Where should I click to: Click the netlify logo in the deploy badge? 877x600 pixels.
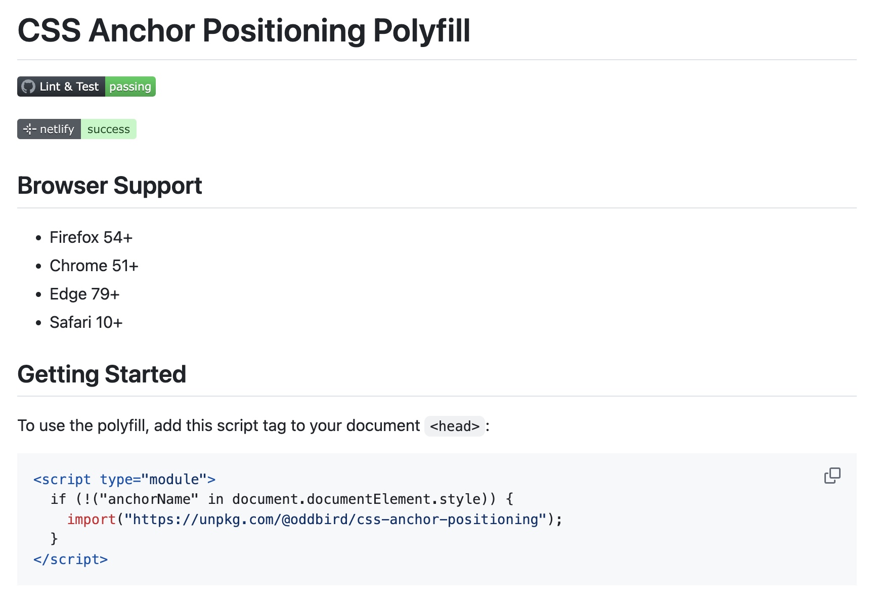[x=30, y=130]
